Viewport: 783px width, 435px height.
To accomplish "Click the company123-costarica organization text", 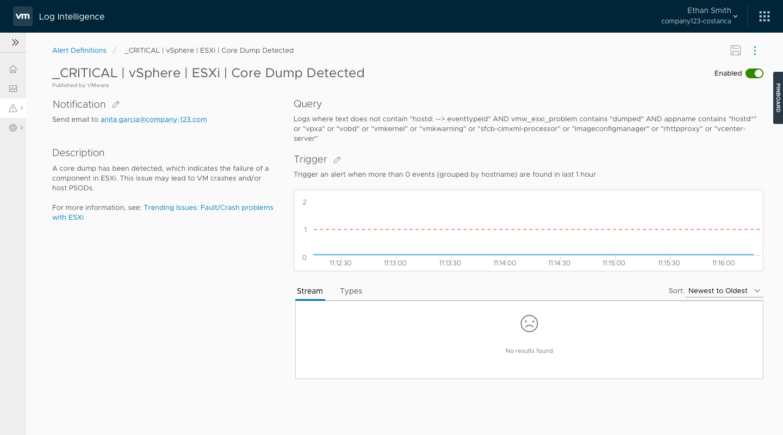I will (x=696, y=21).
